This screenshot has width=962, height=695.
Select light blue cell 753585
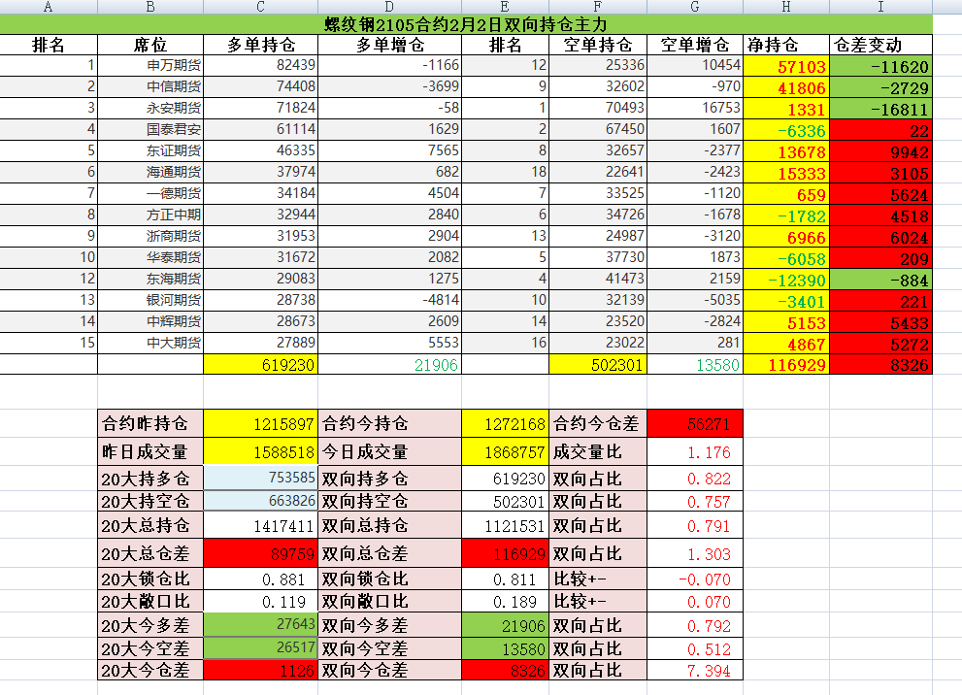[x=261, y=478]
